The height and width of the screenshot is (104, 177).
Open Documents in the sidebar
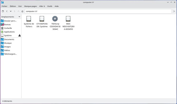tap(11, 39)
